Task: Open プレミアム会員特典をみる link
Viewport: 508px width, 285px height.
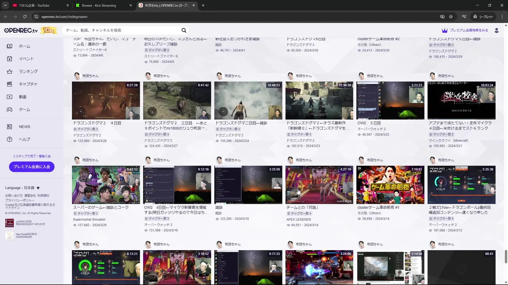Action: click(469, 30)
